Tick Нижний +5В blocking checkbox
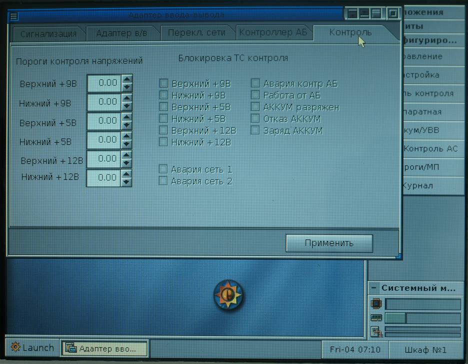Viewport: 468px width, 364px height. 163,118
